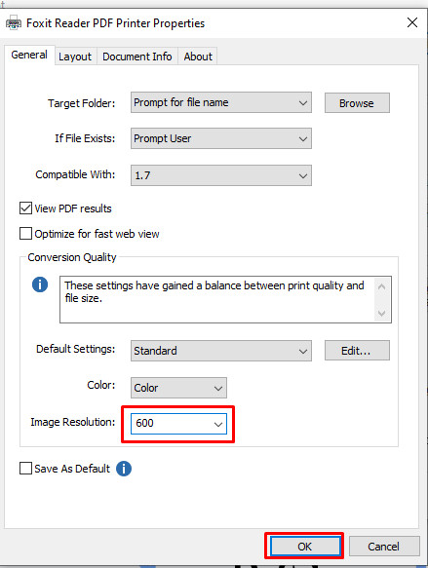This screenshot has height=568, width=428.
Task: Click the Conversion Quality group label
Action: point(72,257)
